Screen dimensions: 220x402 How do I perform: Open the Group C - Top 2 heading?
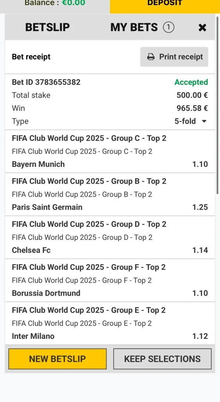click(x=89, y=138)
